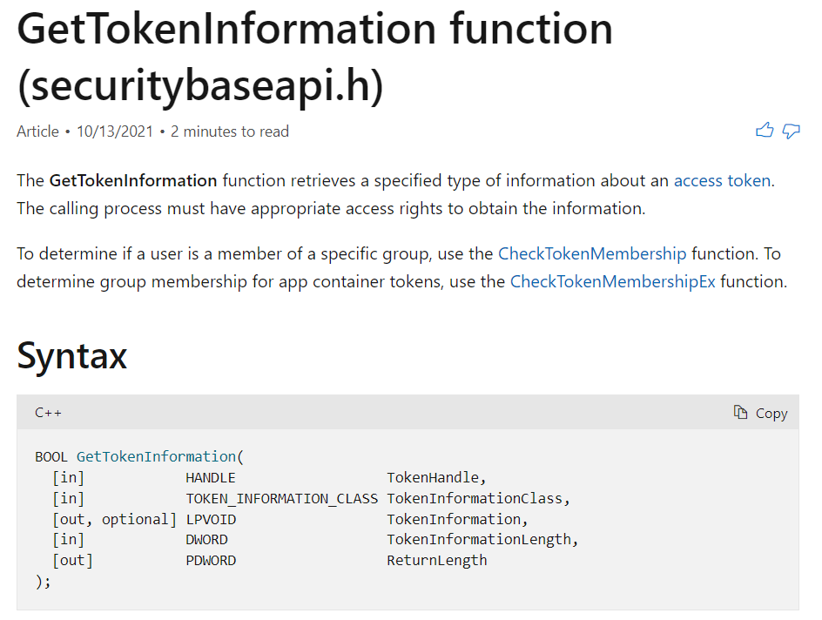This screenshot has height=620, width=822.
Task: Click the ReturnLength parameter name
Action: [x=436, y=561]
